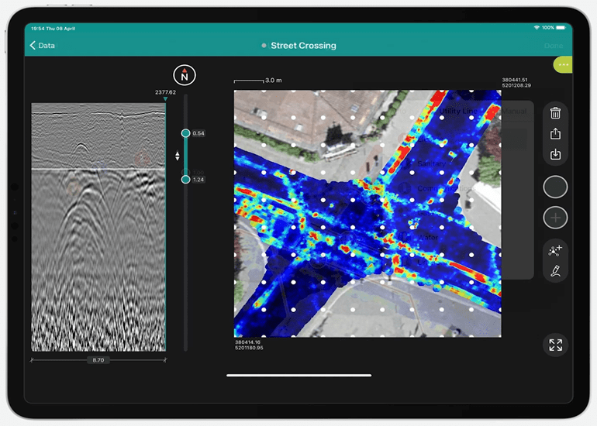Select the pencil annotate tool
This screenshot has height=426, width=597.
(x=555, y=271)
